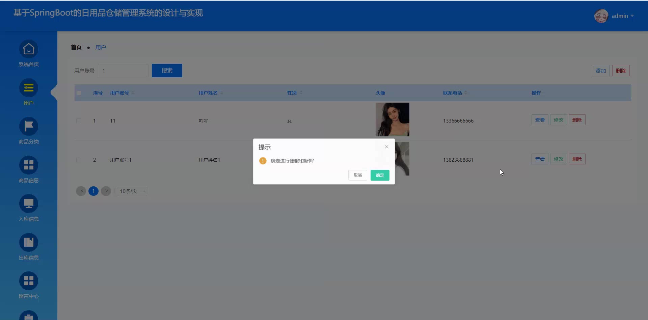The width and height of the screenshot is (648, 320).
Task: Click 用户 in the breadcrumb
Action: coord(101,47)
